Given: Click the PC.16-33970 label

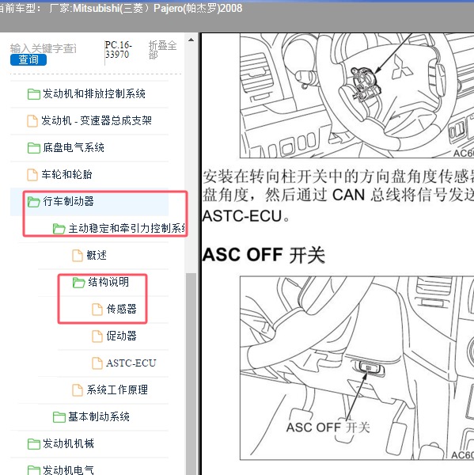Looking at the screenshot, I should pyautogui.click(x=119, y=50).
